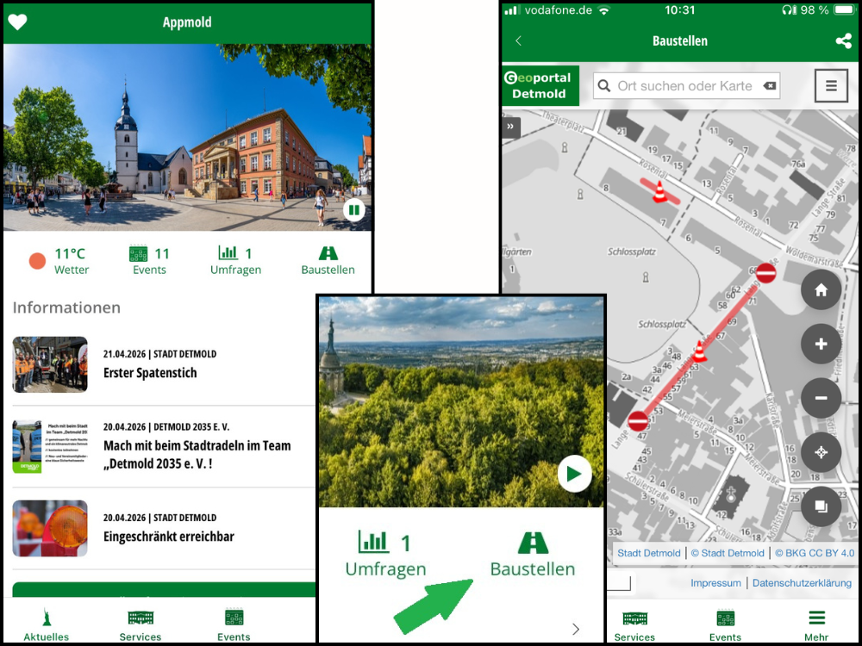The height and width of the screenshot is (646, 862).
Task: Type in the Ort suchen search field
Action: click(x=684, y=86)
